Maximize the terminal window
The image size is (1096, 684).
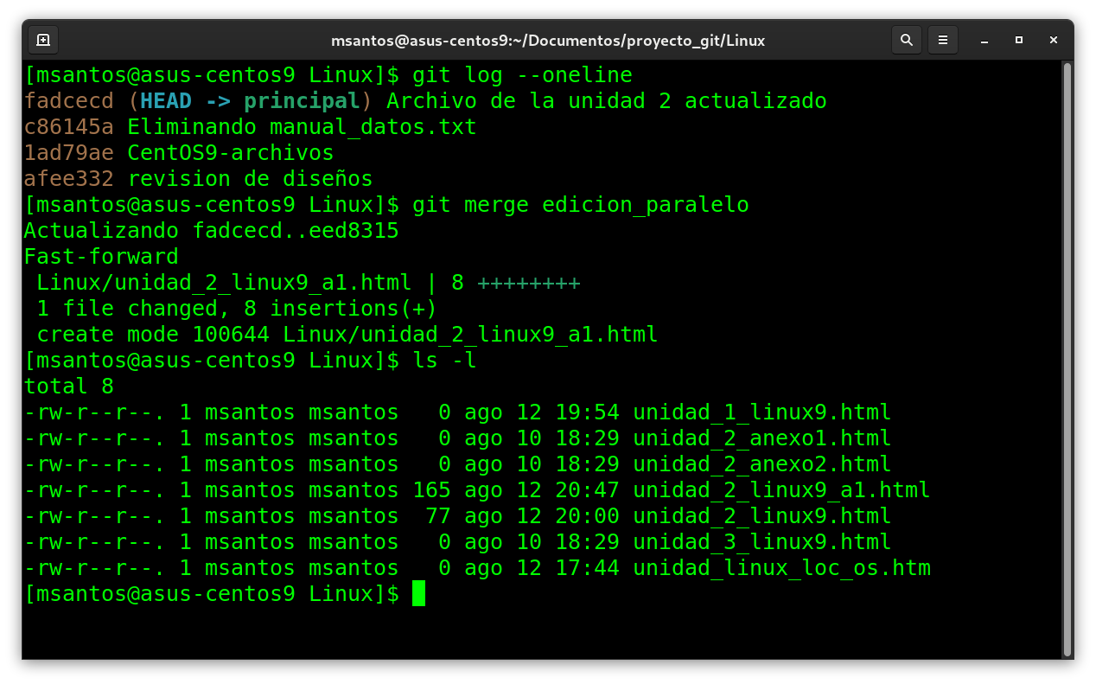coord(1019,40)
